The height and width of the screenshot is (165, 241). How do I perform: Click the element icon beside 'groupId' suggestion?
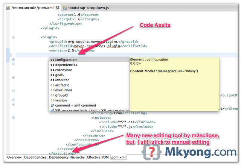pyautogui.click(x=52, y=95)
